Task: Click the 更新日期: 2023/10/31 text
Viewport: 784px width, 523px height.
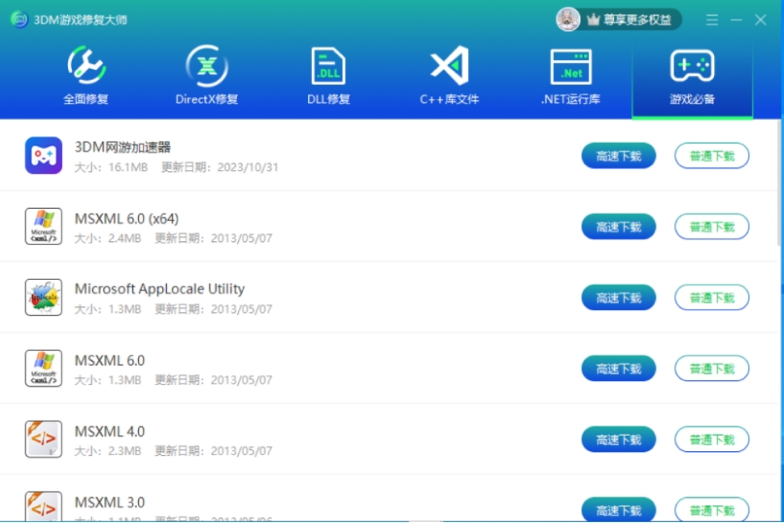Action: pyautogui.click(x=220, y=167)
